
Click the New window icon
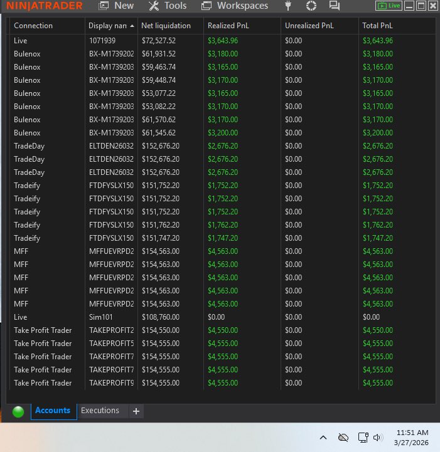(x=104, y=6)
